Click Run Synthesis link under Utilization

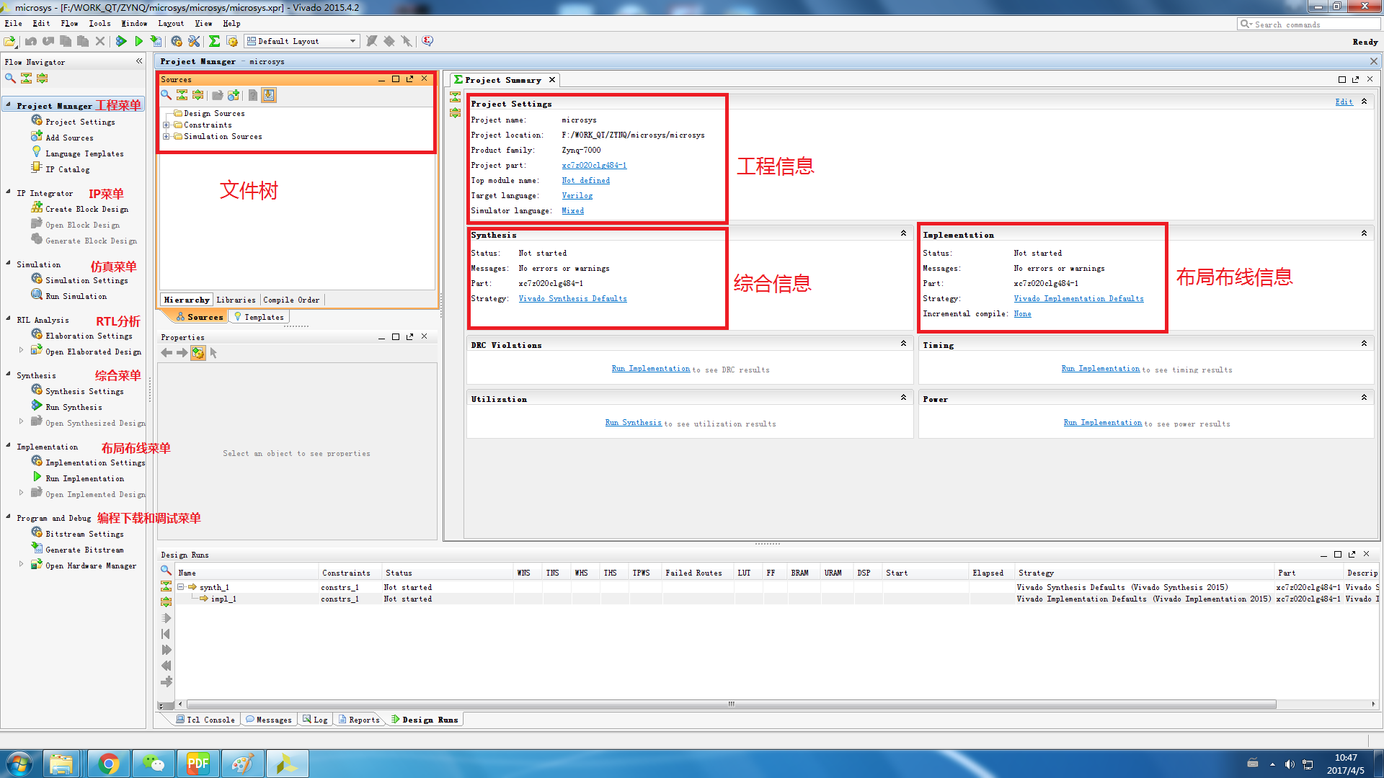point(633,423)
